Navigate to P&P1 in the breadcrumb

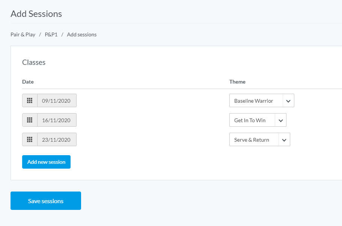click(x=51, y=34)
